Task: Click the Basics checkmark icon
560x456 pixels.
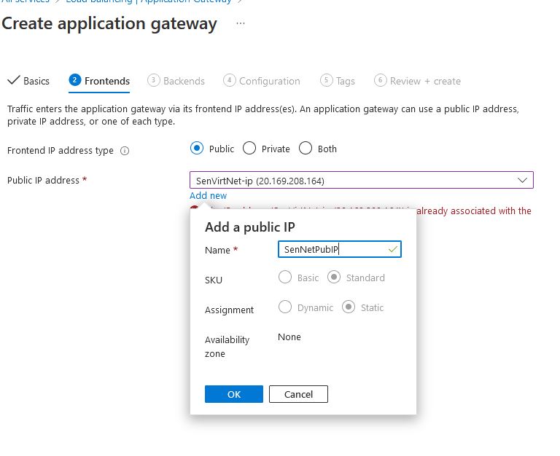Action: (x=13, y=80)
